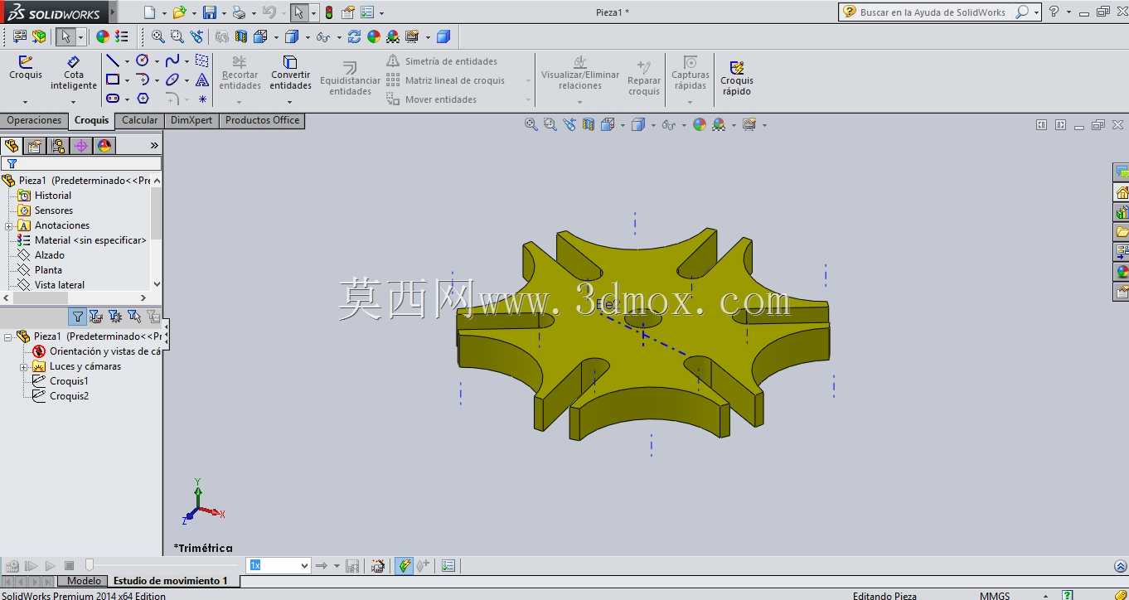The image size is (1129, 600).
Task: Select the Polygon sketch tool
Action: (143, 99)
